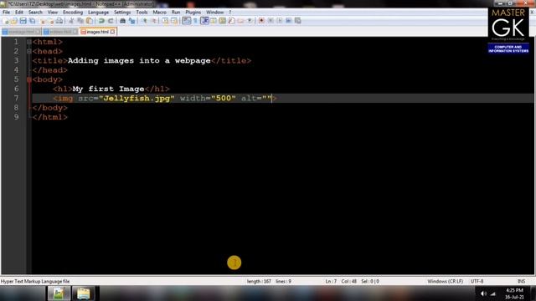Zoom in on the editor text
The height and width of the screenshot is (301, 536).
click(145, 21)
